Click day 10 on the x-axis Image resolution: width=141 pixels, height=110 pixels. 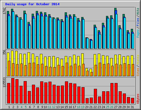click(45, 107)
